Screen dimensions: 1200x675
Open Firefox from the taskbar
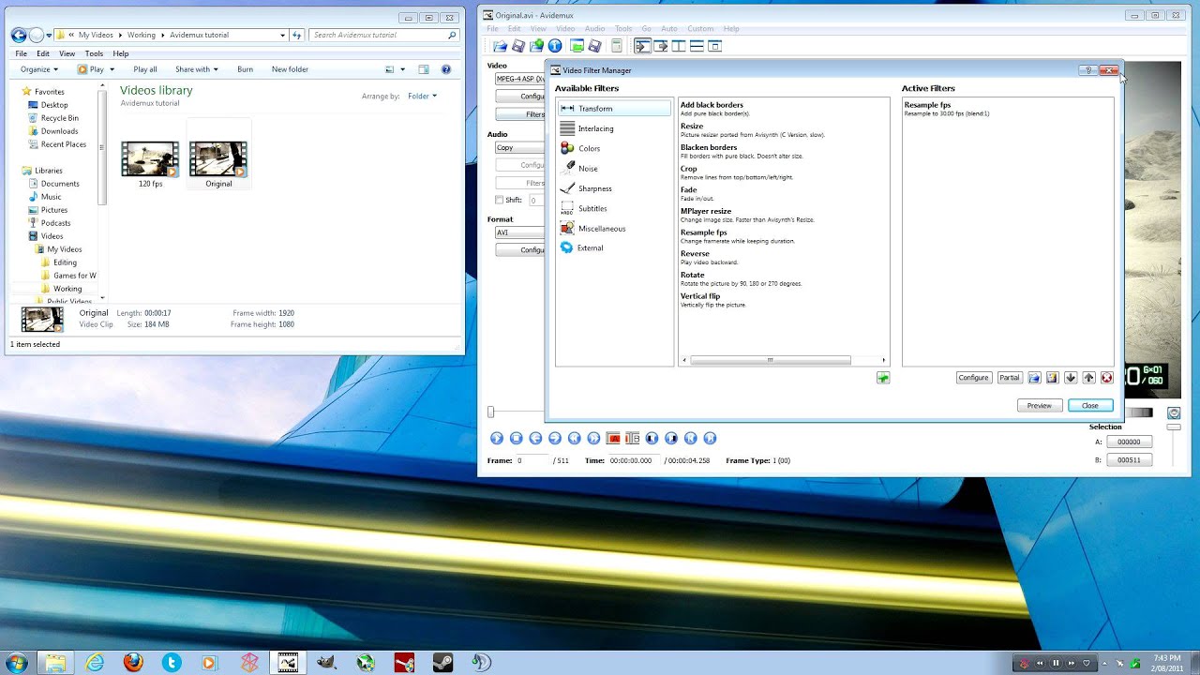click(133, 662)
